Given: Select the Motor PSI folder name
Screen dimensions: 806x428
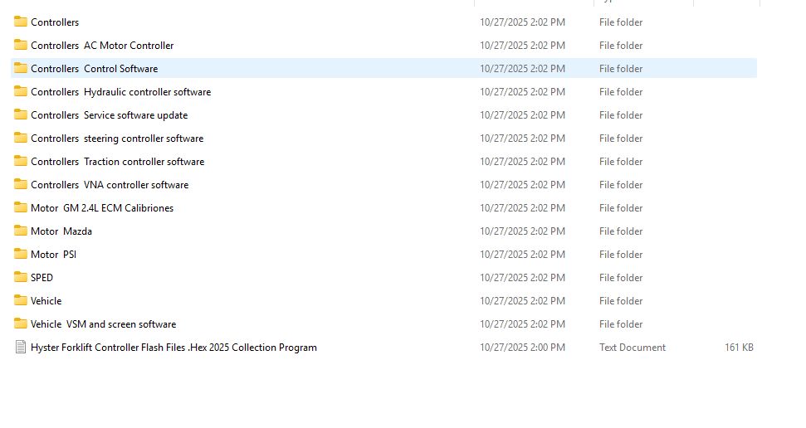Looking at the screenshot, I should click(x=53, y=255).
